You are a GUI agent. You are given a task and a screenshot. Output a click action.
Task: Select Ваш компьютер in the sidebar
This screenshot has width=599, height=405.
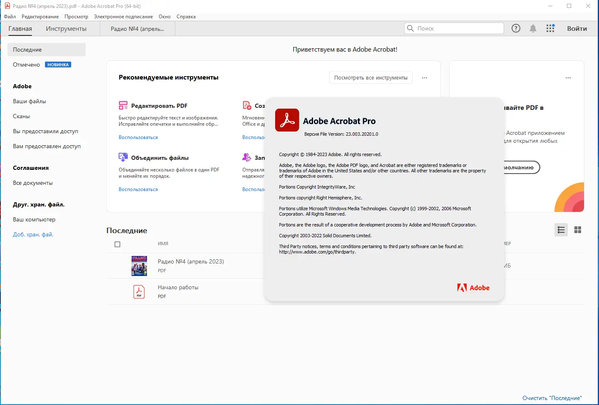(34, 219)
